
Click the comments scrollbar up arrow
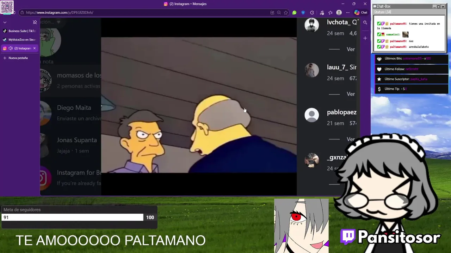tap(359, 20)
